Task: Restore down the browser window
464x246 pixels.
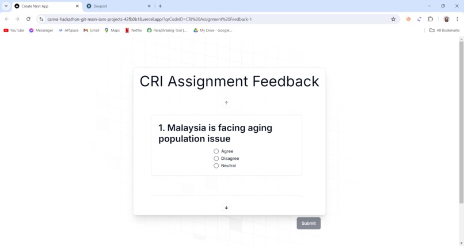Action: (443, 6)
